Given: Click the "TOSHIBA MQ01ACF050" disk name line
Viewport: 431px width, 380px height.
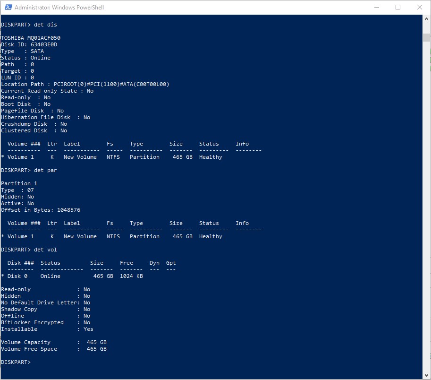Looking at the screenshot, I should [31, 38].
